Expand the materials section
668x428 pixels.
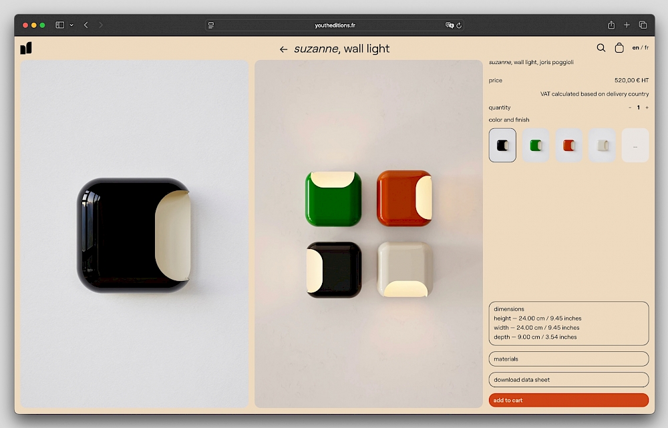point(568,359)
